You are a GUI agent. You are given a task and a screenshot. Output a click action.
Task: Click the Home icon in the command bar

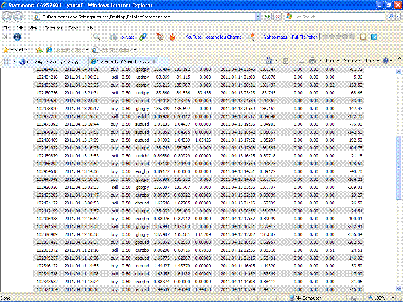coord(269,61)
